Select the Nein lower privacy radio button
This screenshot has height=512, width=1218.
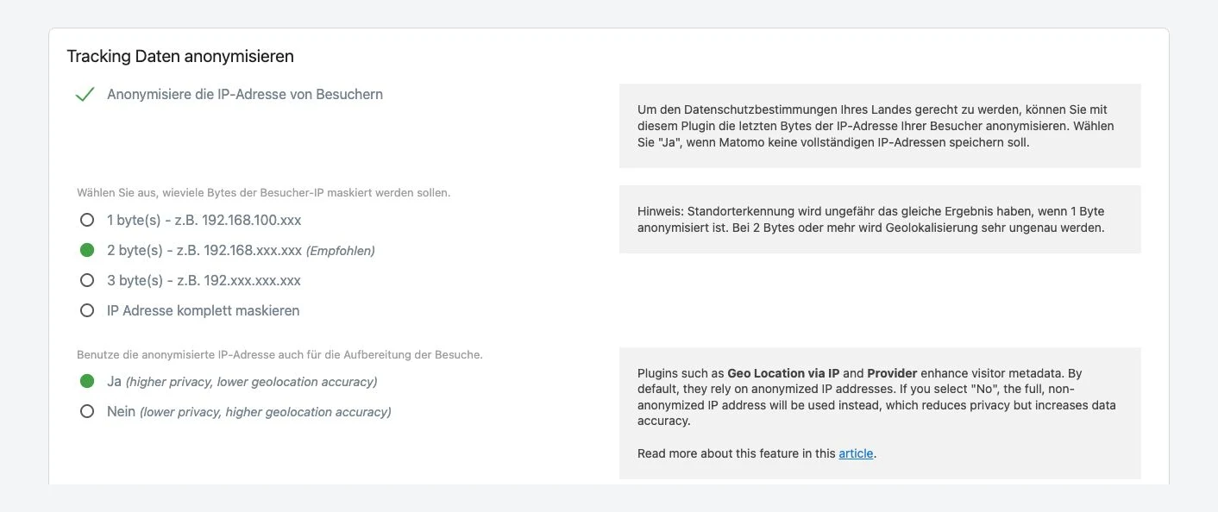click(87, 411)
